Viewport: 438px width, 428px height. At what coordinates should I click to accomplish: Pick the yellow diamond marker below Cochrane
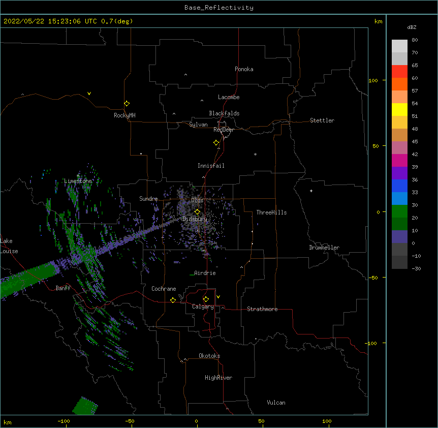[x=173, y=300]
